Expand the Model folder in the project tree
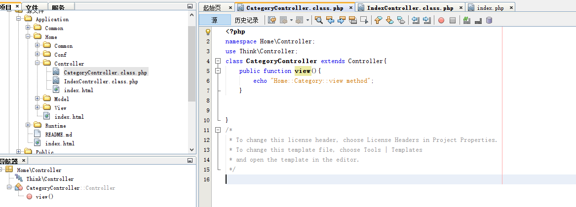 (38, 99)
